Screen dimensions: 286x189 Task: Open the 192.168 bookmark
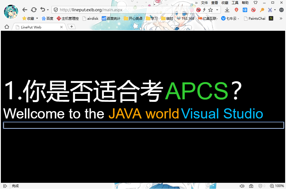[185, 18]
